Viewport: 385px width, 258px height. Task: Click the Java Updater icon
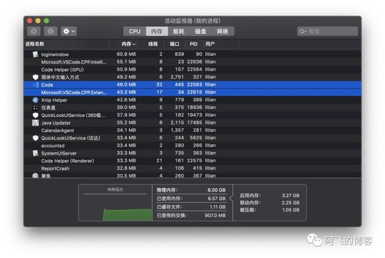click(35, 123)
